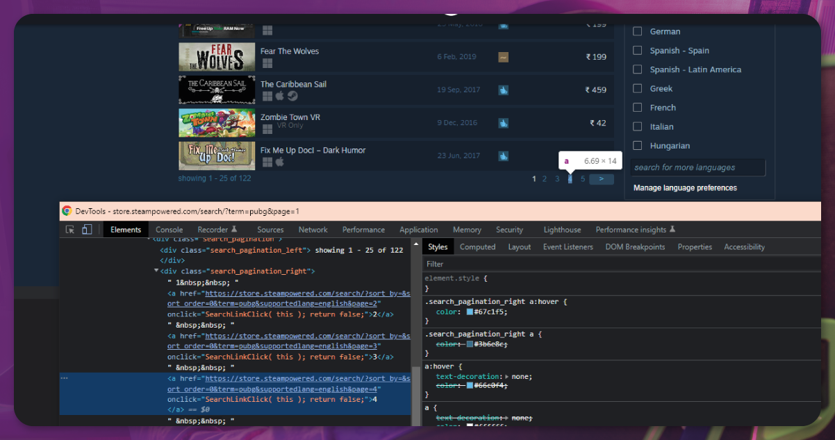The width and height of the screenshot is (835, 440).
Task: Open color picker swatch for #3b6e8c
Action: click(x=470, y=344)
